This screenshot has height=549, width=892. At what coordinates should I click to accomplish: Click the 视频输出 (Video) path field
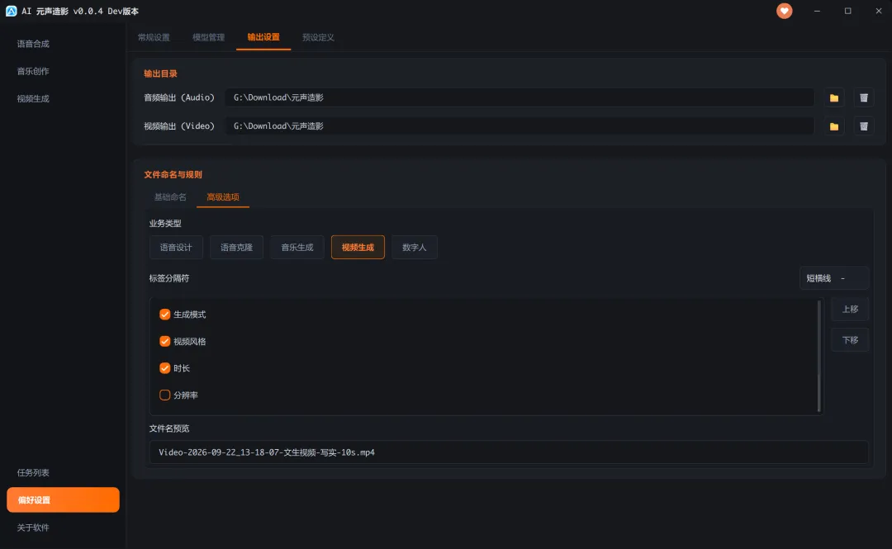(520, 126)
